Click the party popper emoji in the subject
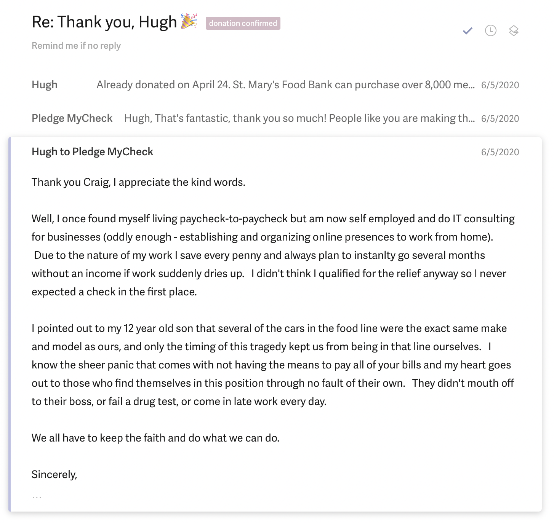Viewport: 554px width, 523px height. point(189,21)
